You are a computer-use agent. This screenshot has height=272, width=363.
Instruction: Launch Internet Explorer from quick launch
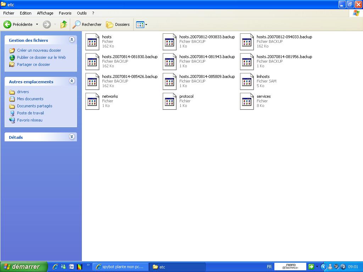click(55, 267)
